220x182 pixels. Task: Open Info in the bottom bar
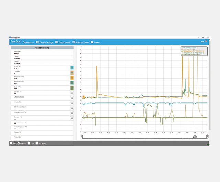[x=12, y=143]
